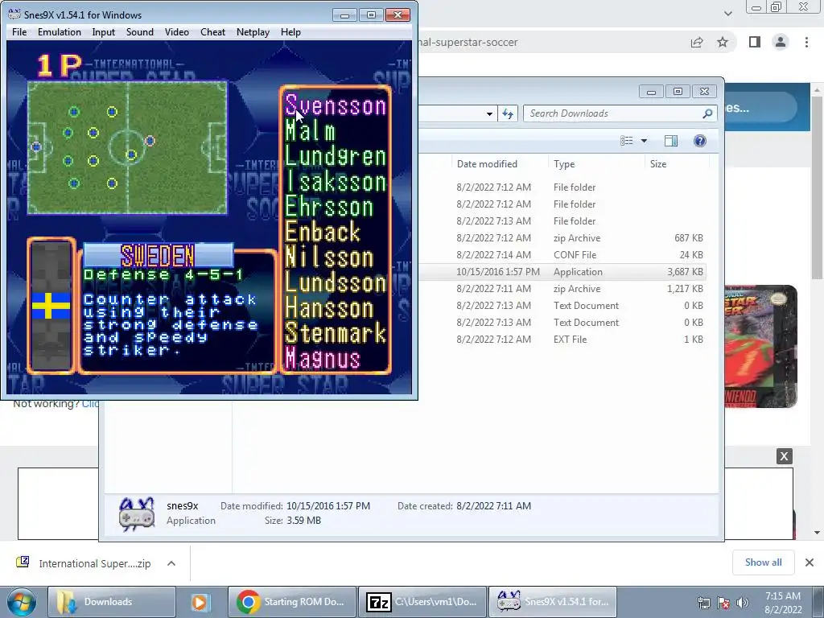This screenshot has height=618, width=824.
Task: Click the Snes9X title bar icon
Action: (x=14, y=14)
